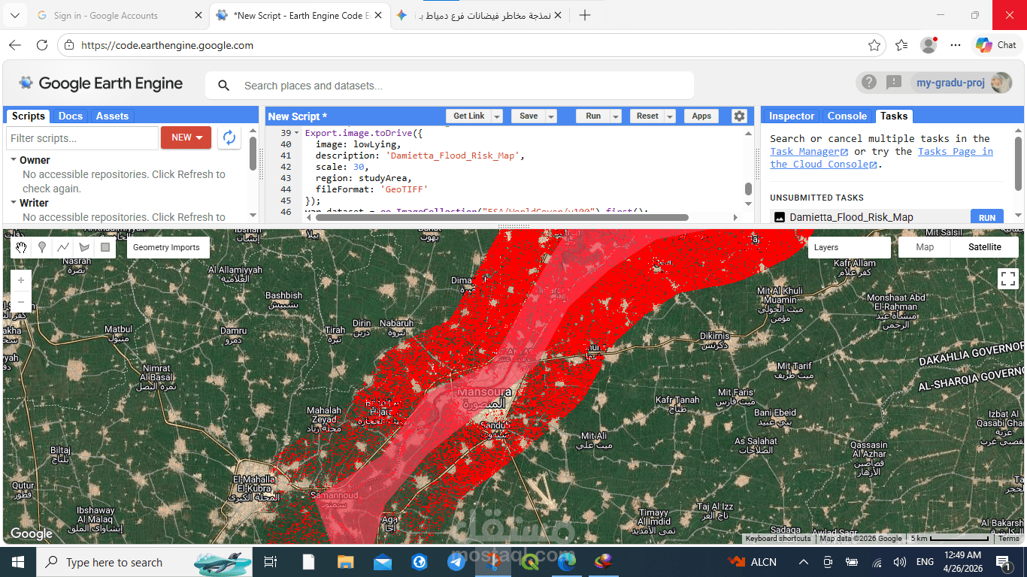Image resolution: width=1027 pixels, height=577 pixels.
Task: Switch to the Inspector tab
Action: pyautogui.click(x=792, y=116)
